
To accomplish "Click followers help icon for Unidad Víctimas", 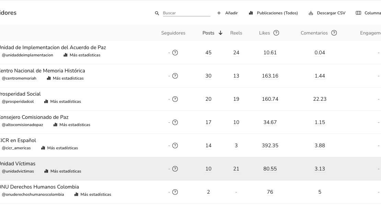I will (175, 169).
